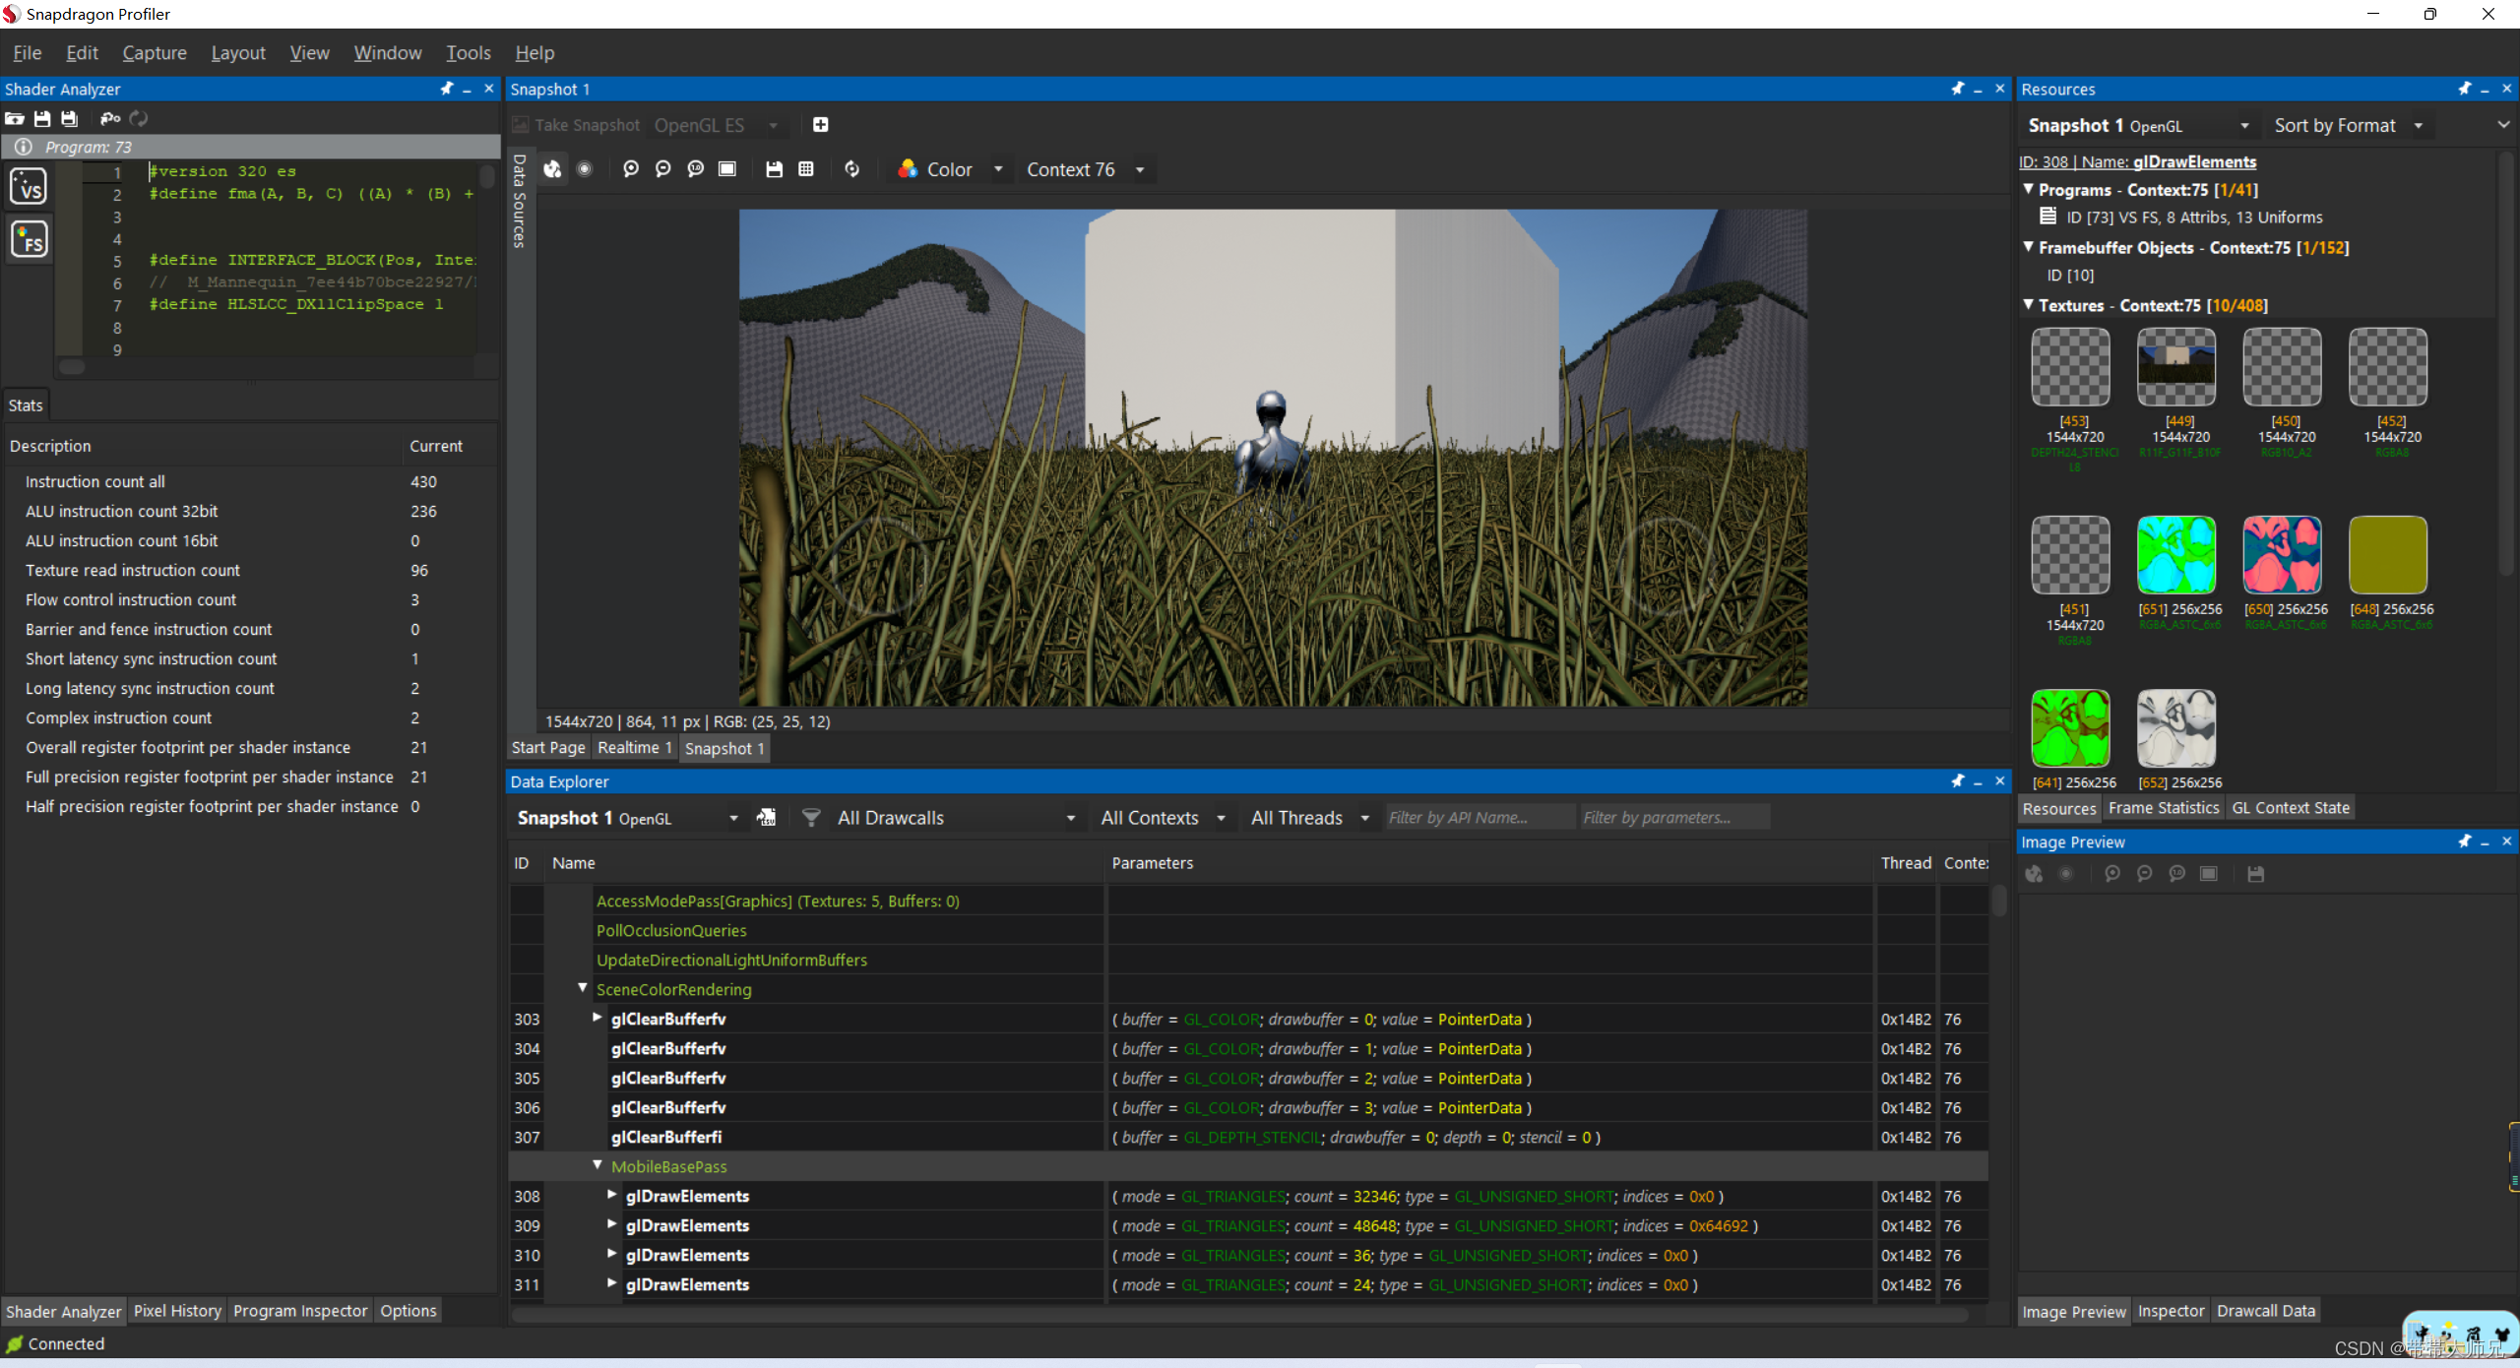Click the recompile shader icon in Shader Analyzer
Image resolution: width=2520 pixels, height=1368 pixels.
(139, 118)
